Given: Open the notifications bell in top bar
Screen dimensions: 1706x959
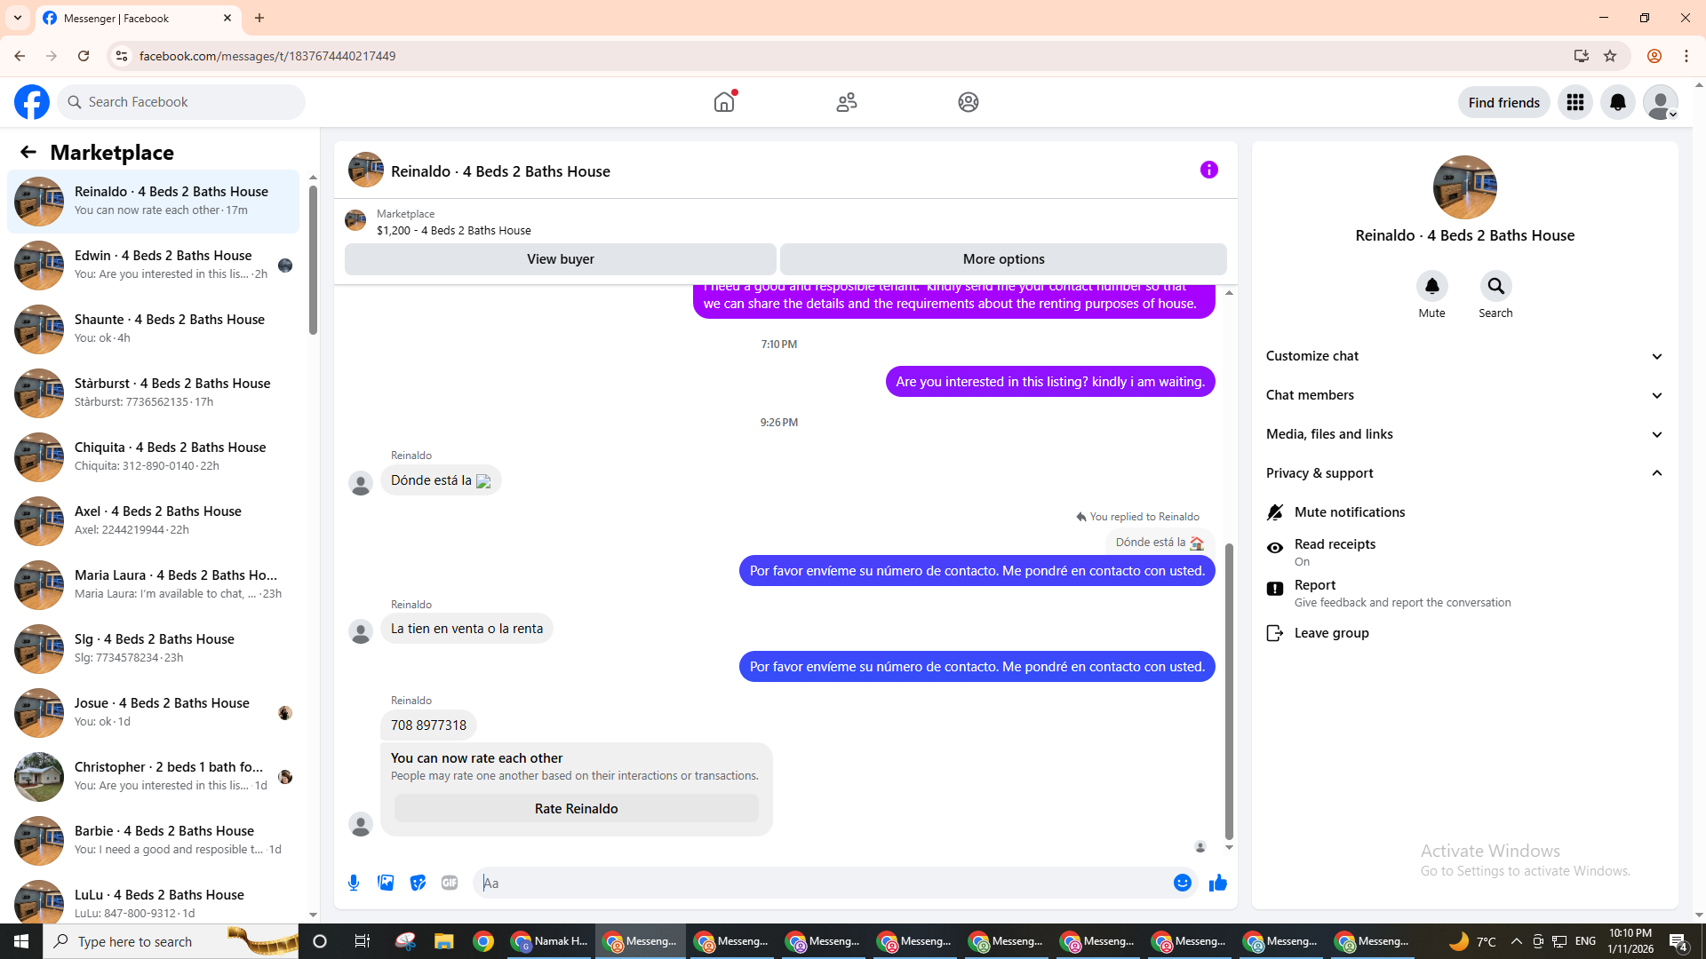Looking at the screenshot, I should pos(1618,102).
